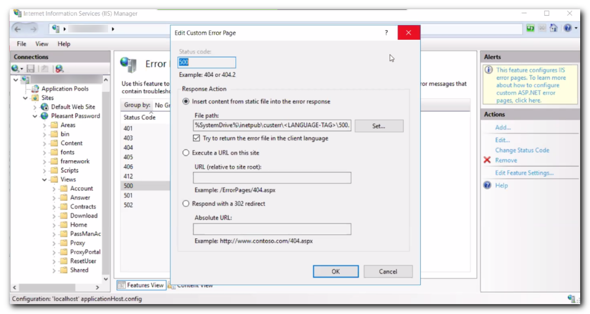Click the Back navigation arrow

point(18,29)
